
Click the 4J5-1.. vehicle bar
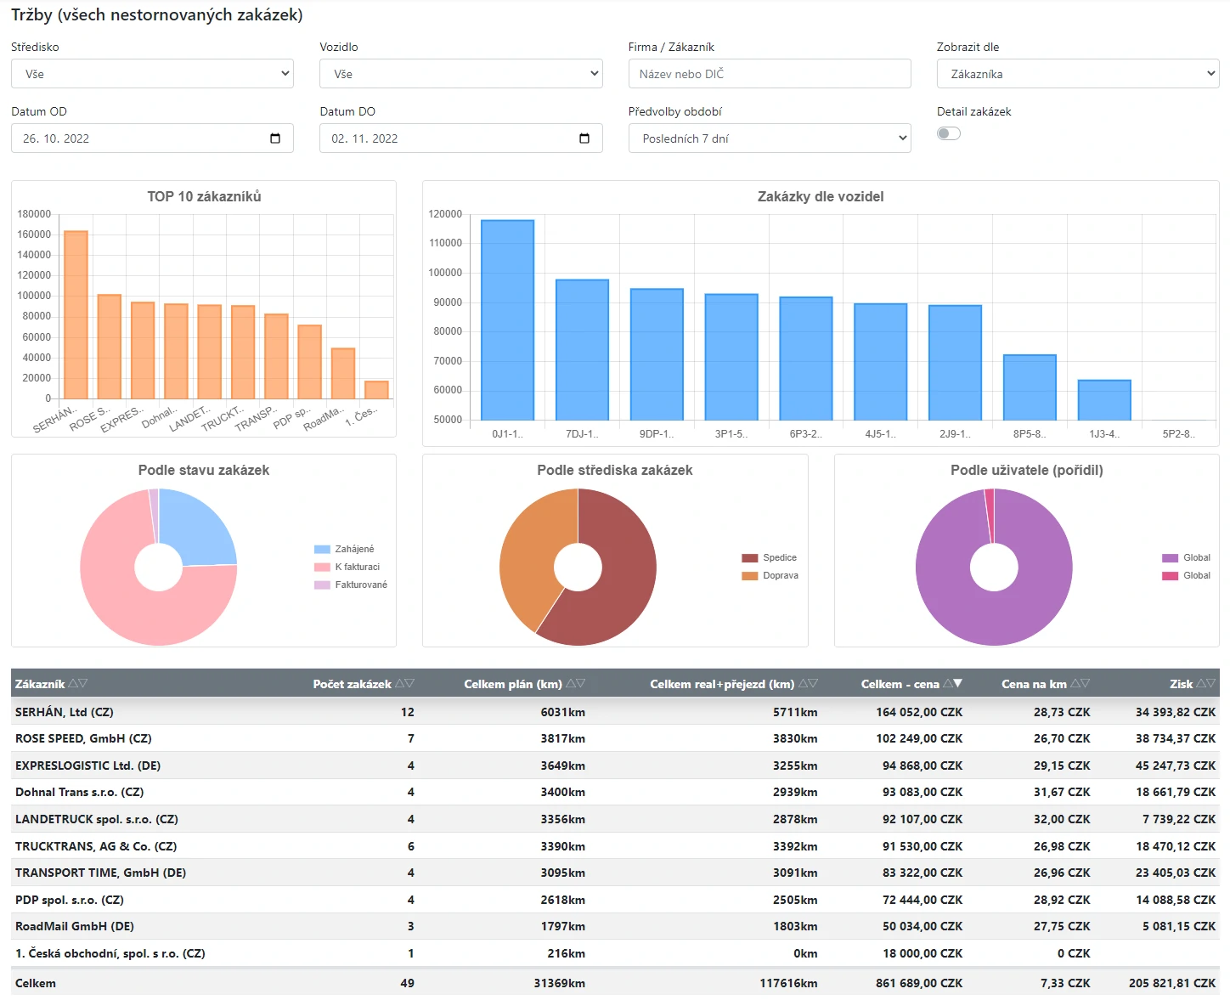(x=881, y=362)
